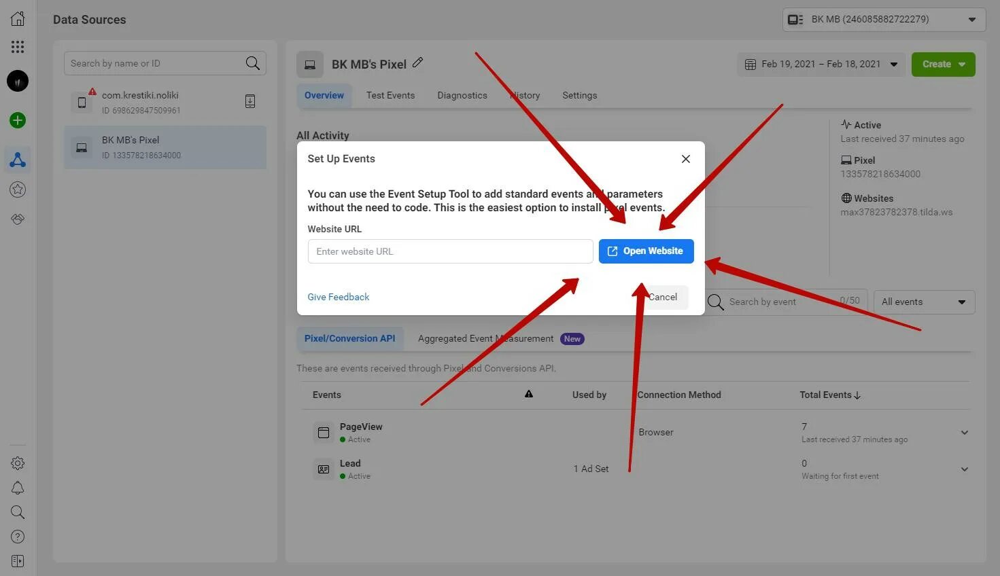Viewport: 1000px width, 576px height.
Task: Select the com.krestiki.noliki data source
Action: 165,102
